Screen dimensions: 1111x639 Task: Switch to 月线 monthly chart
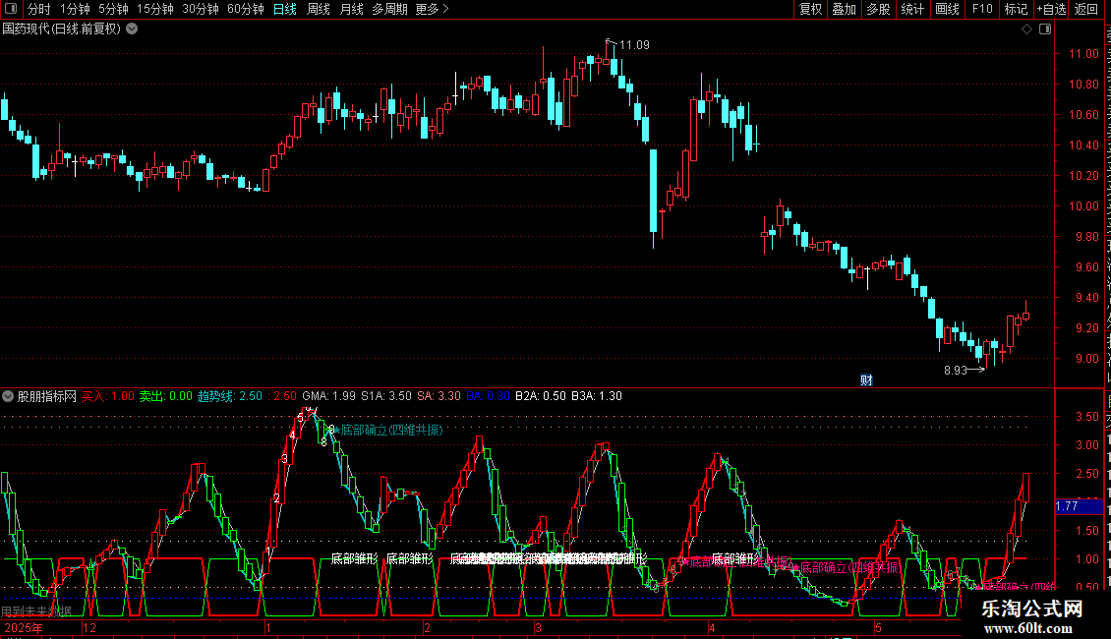click(351, 9)
